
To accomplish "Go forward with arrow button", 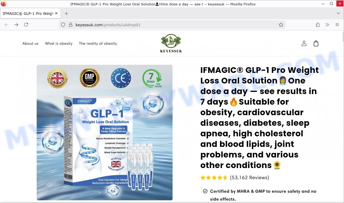I will 16,25.
